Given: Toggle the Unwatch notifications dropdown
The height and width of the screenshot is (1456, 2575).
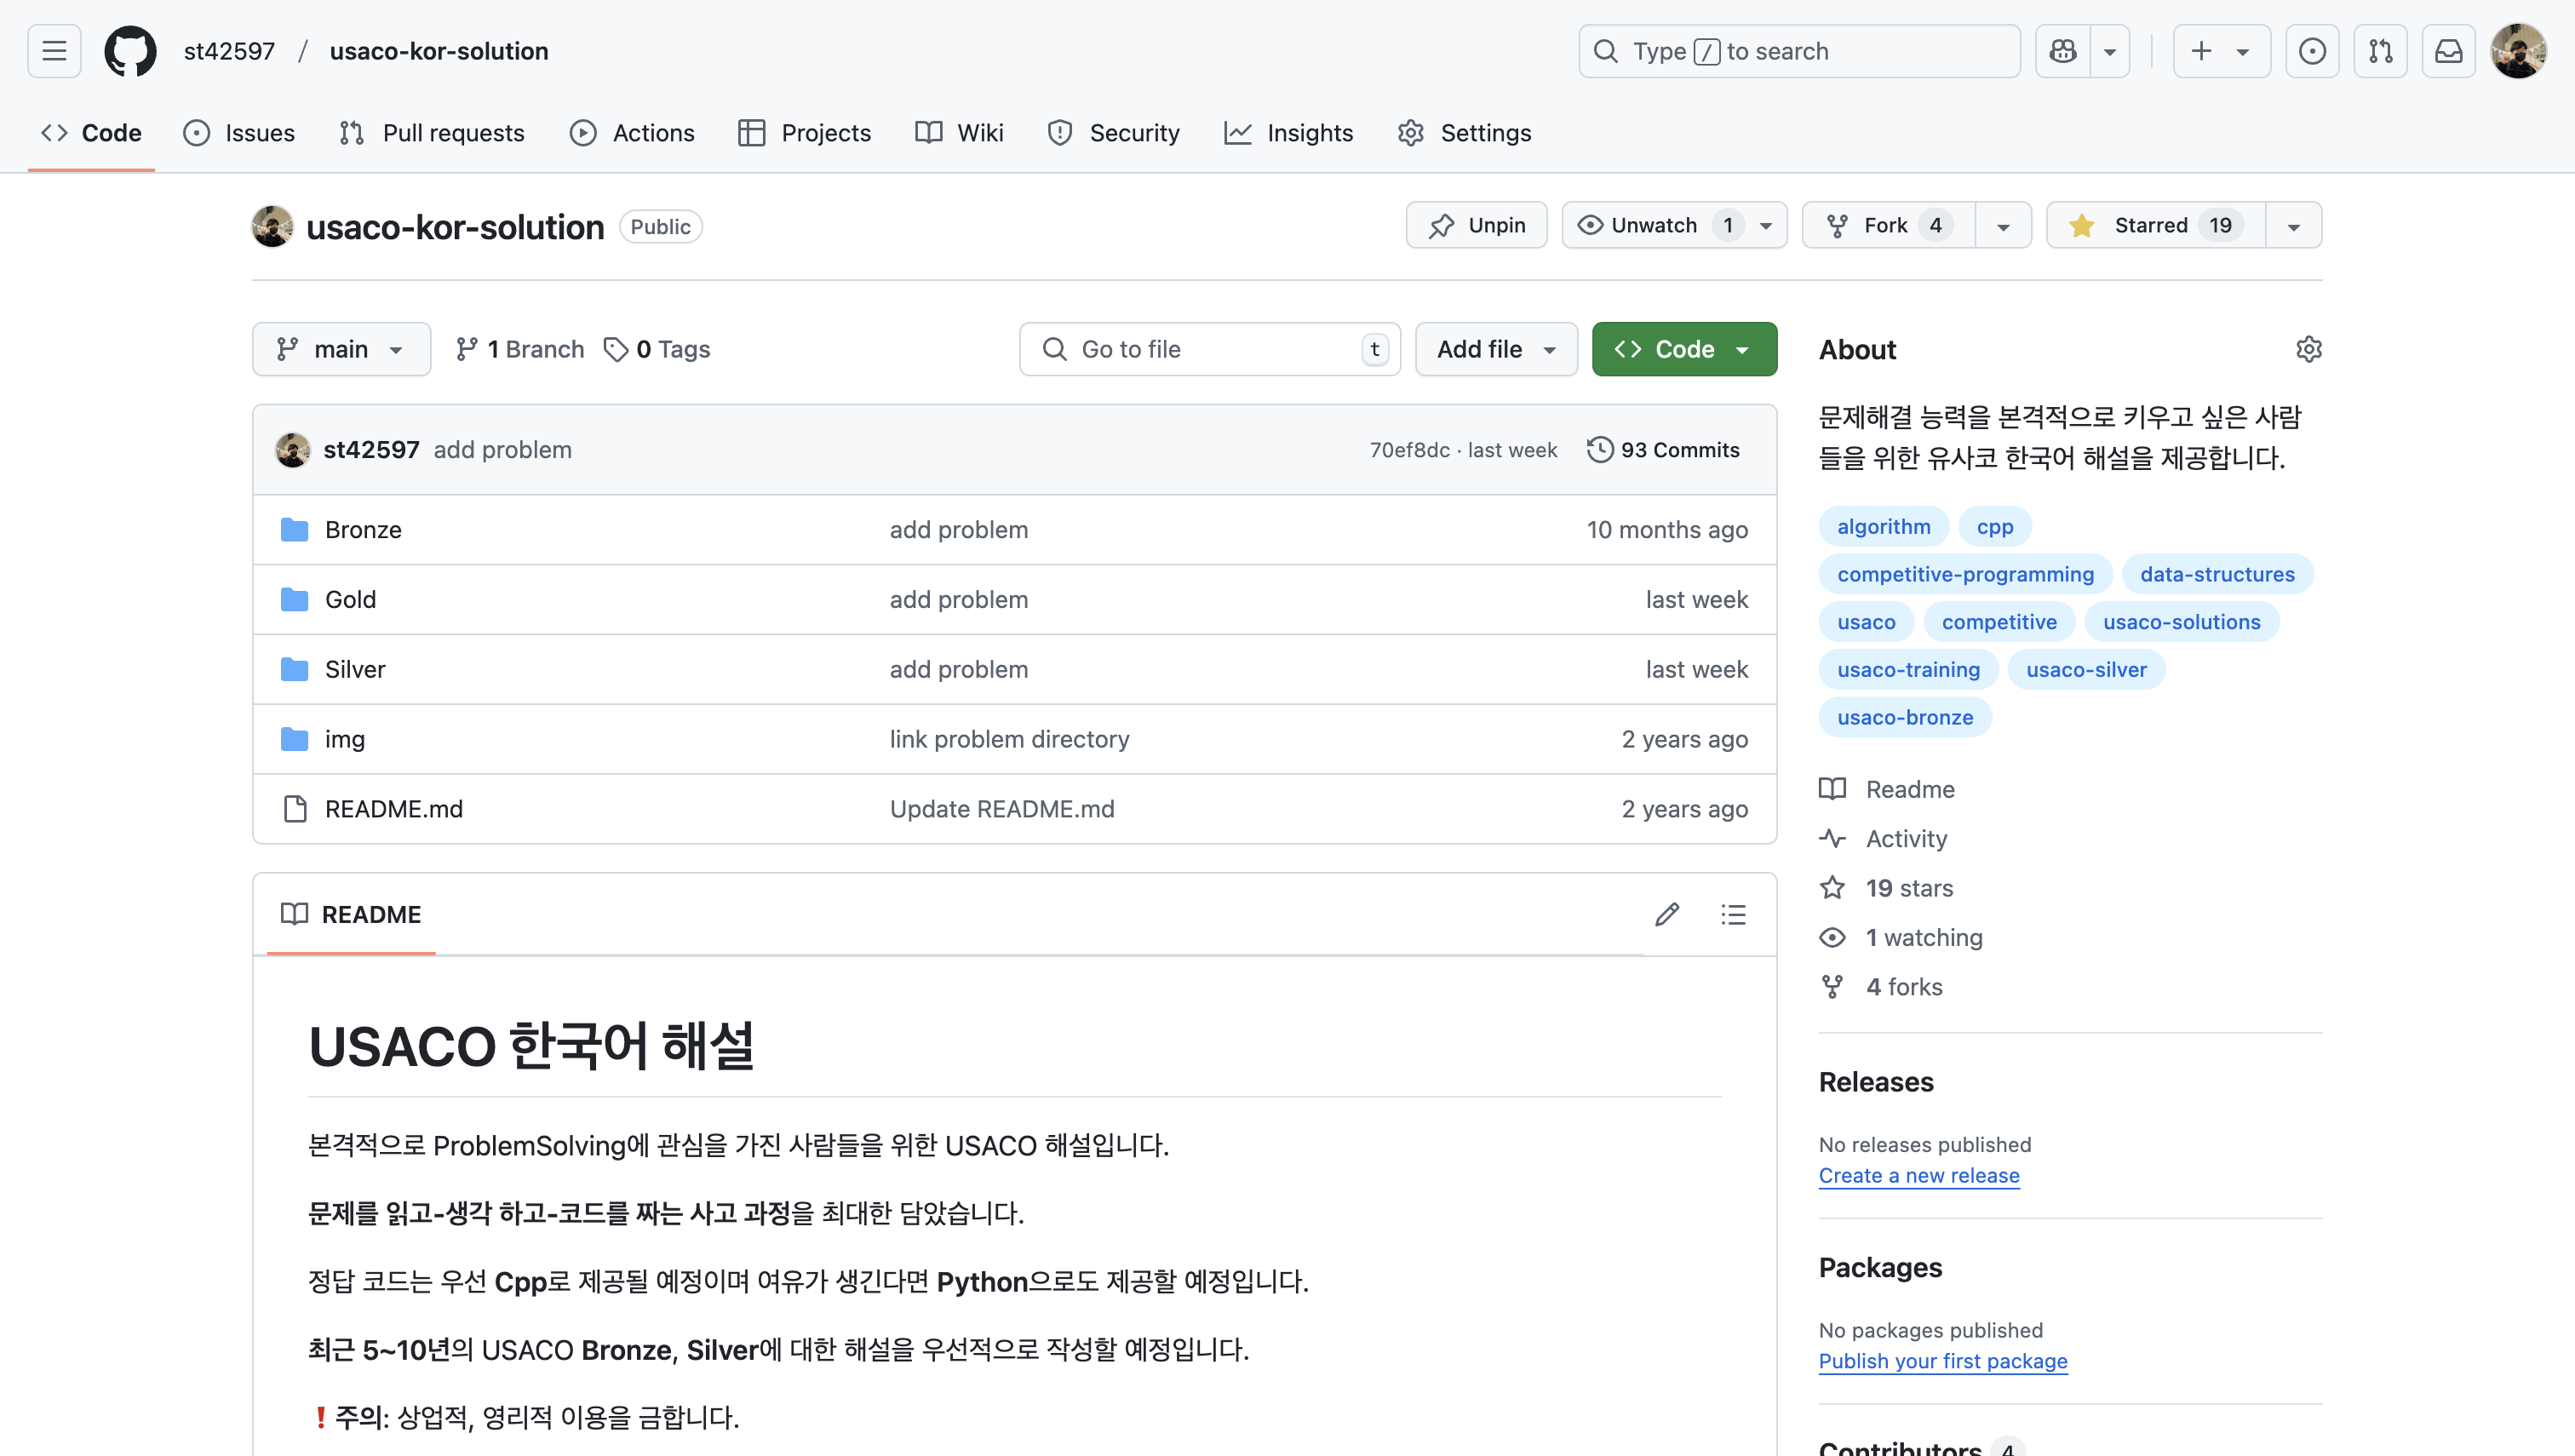Looking at the screenshot, I should (1674, 225).
